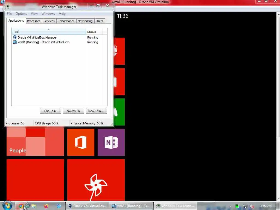This screenshot has width=280, height=210.
Task: Click the CPU Usage: 55% status entry
Action: pos(46,123)
